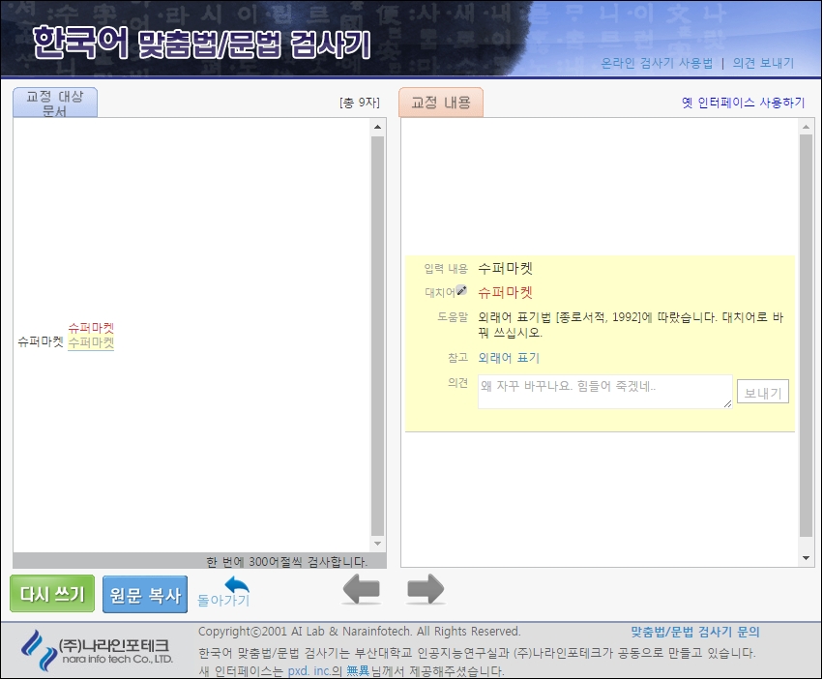This screenshot has width=823, height=680.
Task: Click the [총 9자] character count text
Action: pyautogui.click(x=360, y=103)
